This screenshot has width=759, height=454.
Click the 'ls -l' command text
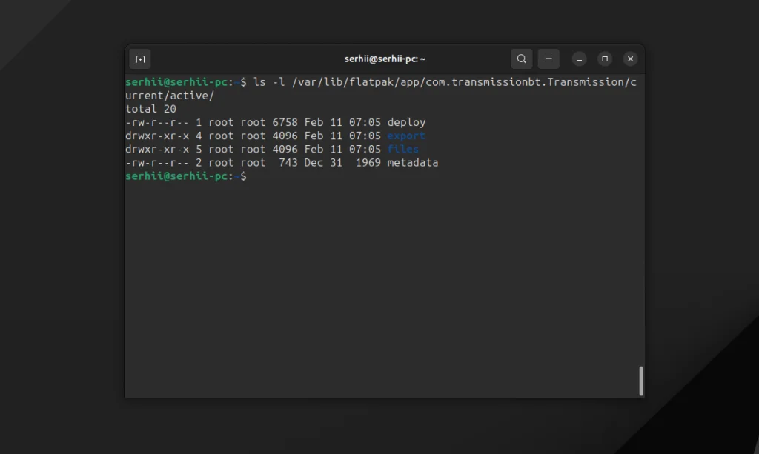tap(269, 82)
